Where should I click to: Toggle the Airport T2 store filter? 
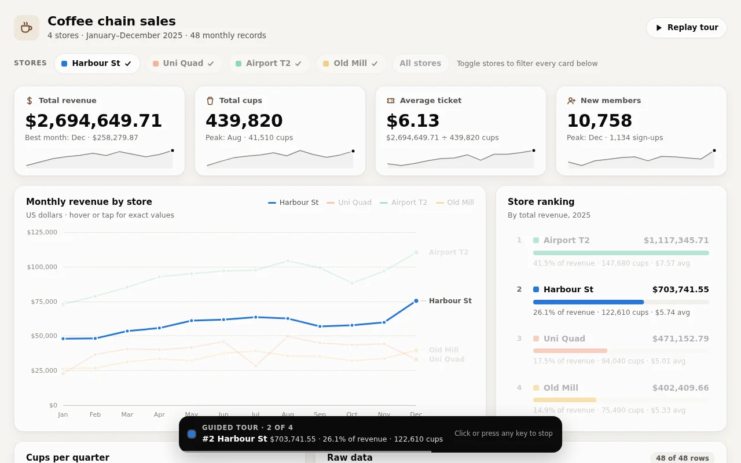click(x=269, y=64)
